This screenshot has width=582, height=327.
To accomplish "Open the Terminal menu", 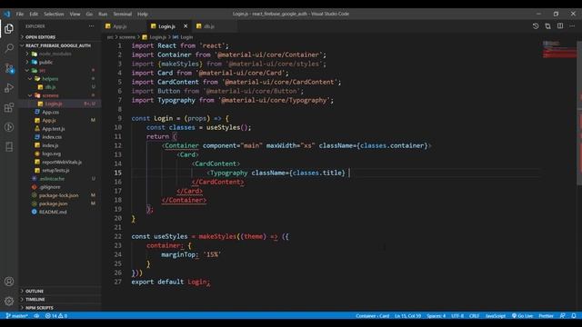I will (123, 15).
